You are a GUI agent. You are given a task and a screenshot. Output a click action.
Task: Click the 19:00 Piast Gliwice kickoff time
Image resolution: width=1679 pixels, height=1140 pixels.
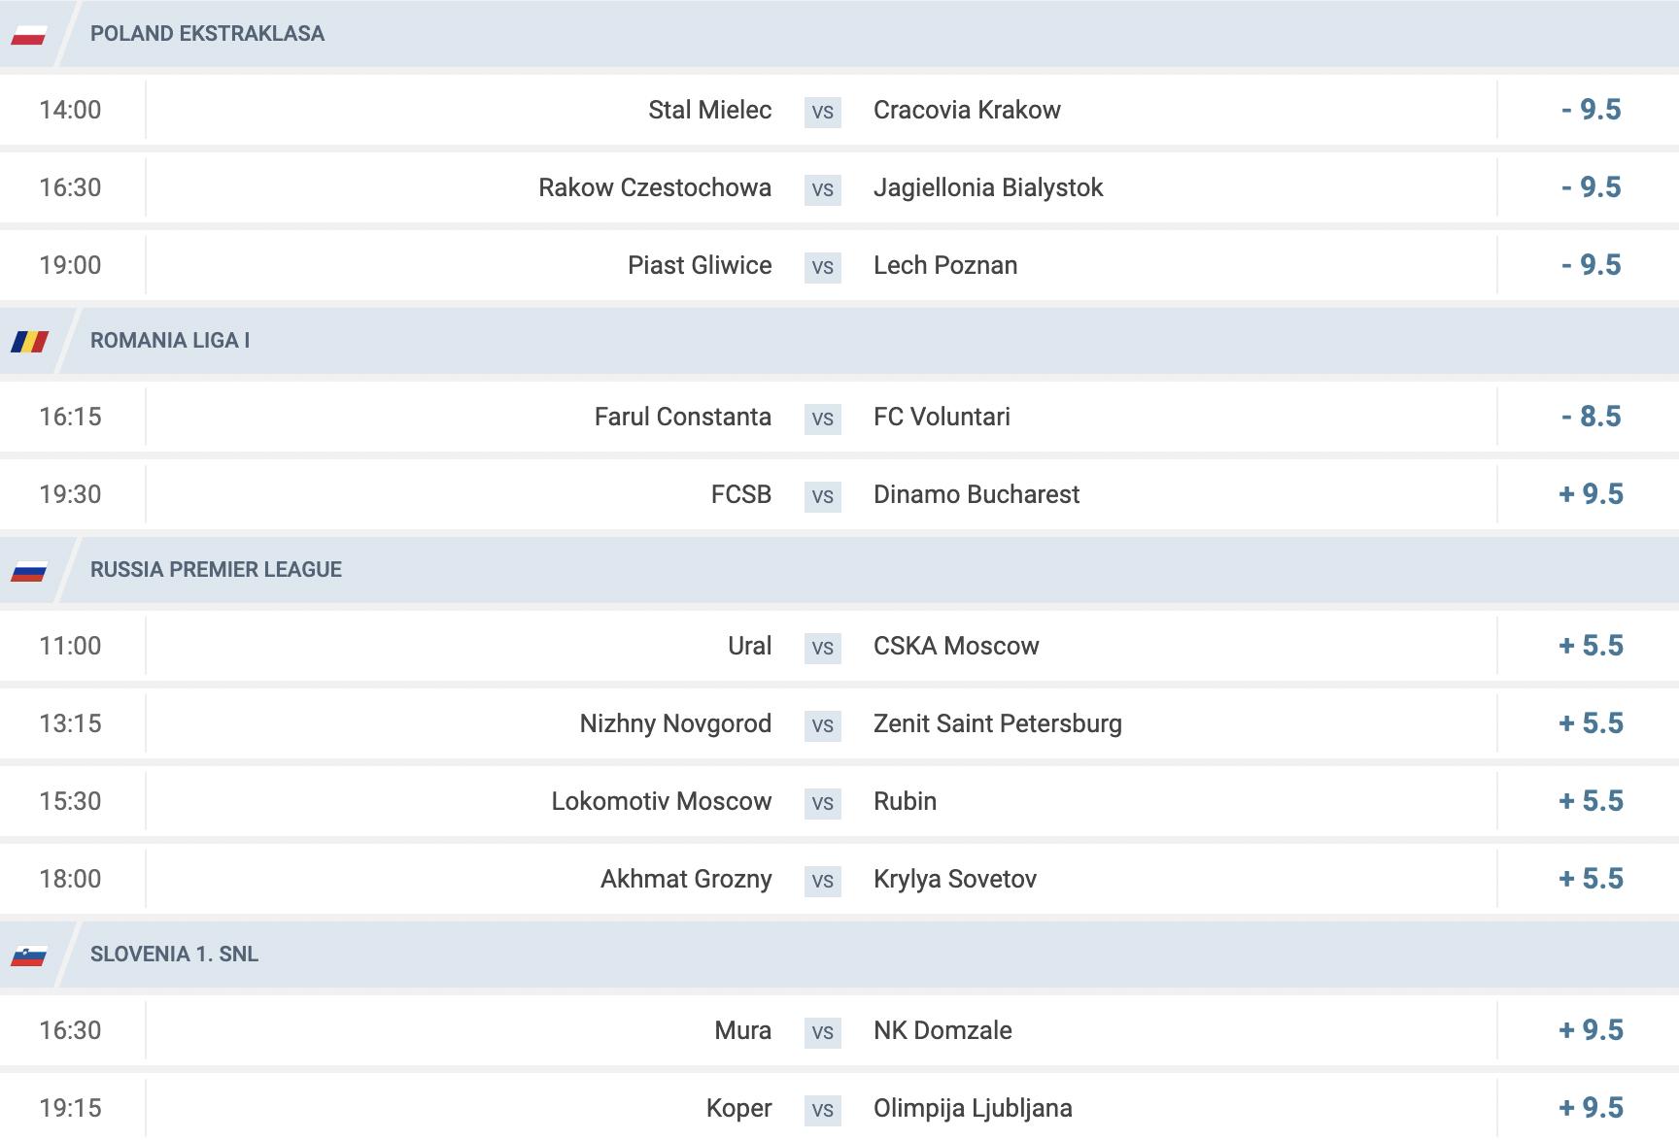[x=70, y=265]
